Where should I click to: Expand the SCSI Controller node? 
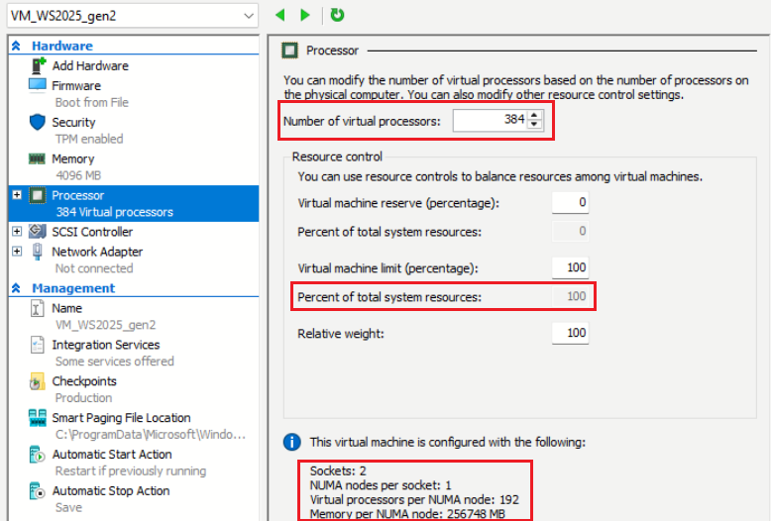coord(17,232)
